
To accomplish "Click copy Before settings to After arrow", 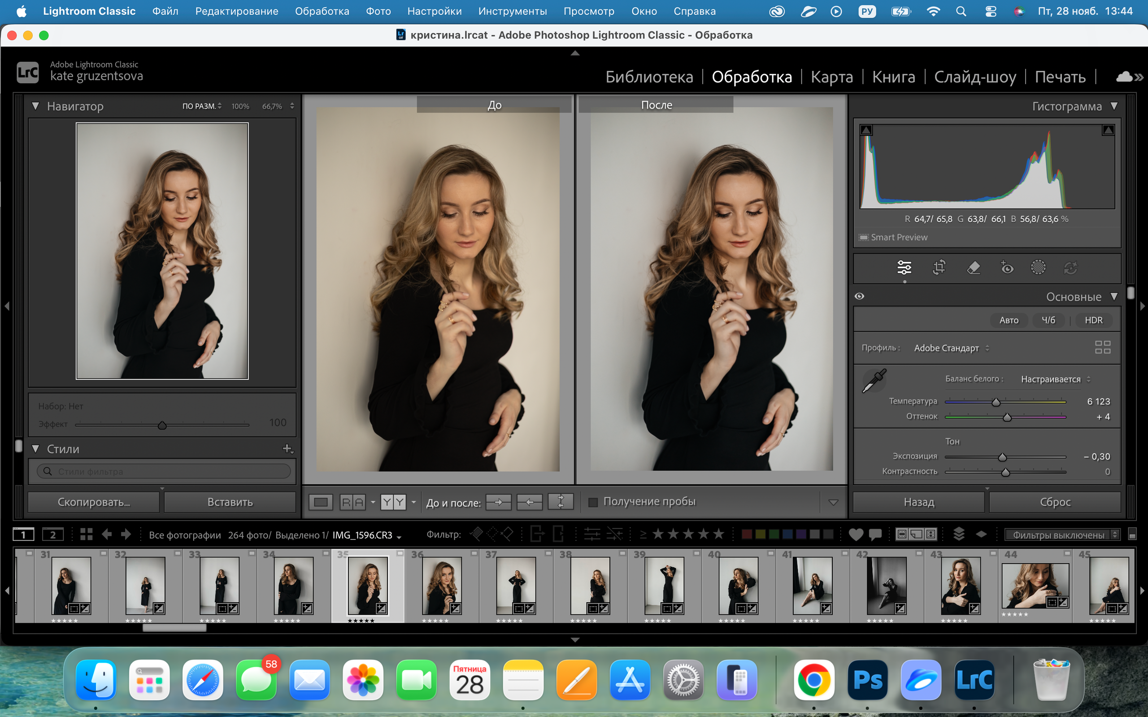I will 498,502.
